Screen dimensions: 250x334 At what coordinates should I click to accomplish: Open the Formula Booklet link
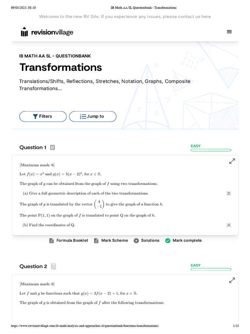click(72, 240)
